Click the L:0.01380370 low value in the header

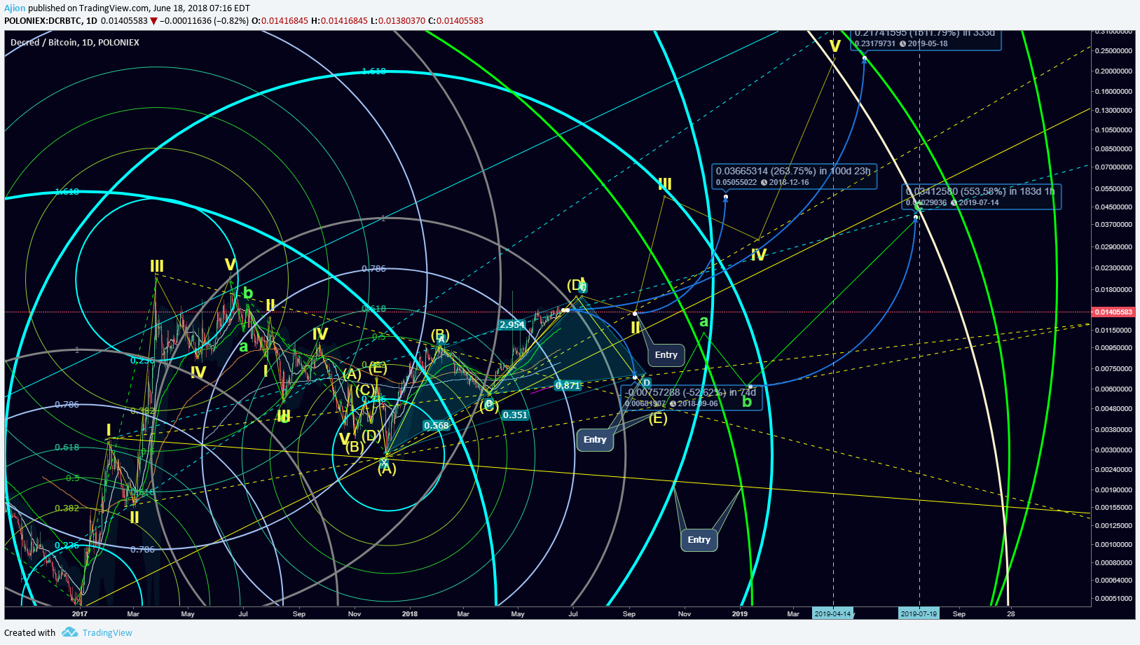click(x=398, y=21)
